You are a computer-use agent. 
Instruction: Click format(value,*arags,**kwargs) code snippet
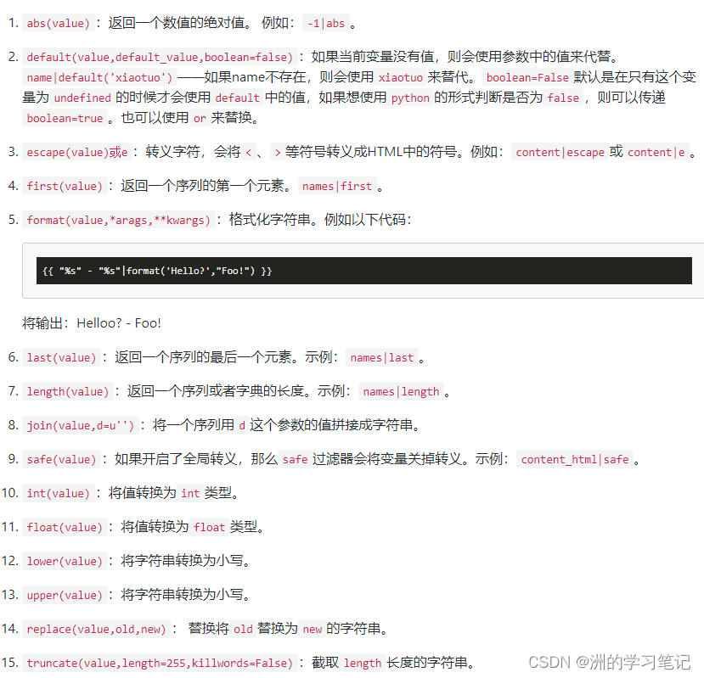[x=119, y=220]
